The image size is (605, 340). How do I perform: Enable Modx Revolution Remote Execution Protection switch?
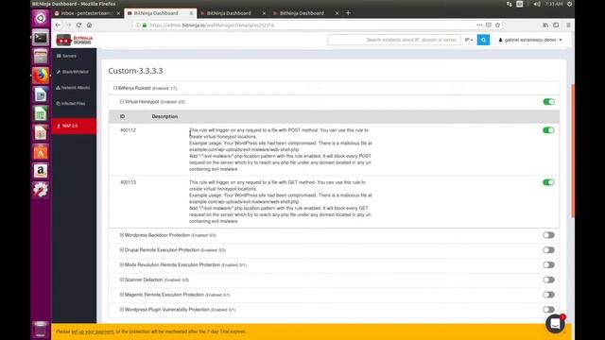click(548, 264)
